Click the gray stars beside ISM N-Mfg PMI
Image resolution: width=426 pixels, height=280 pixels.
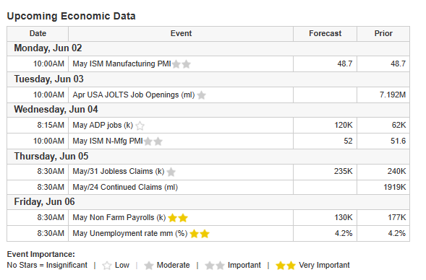tap(153, 141)
